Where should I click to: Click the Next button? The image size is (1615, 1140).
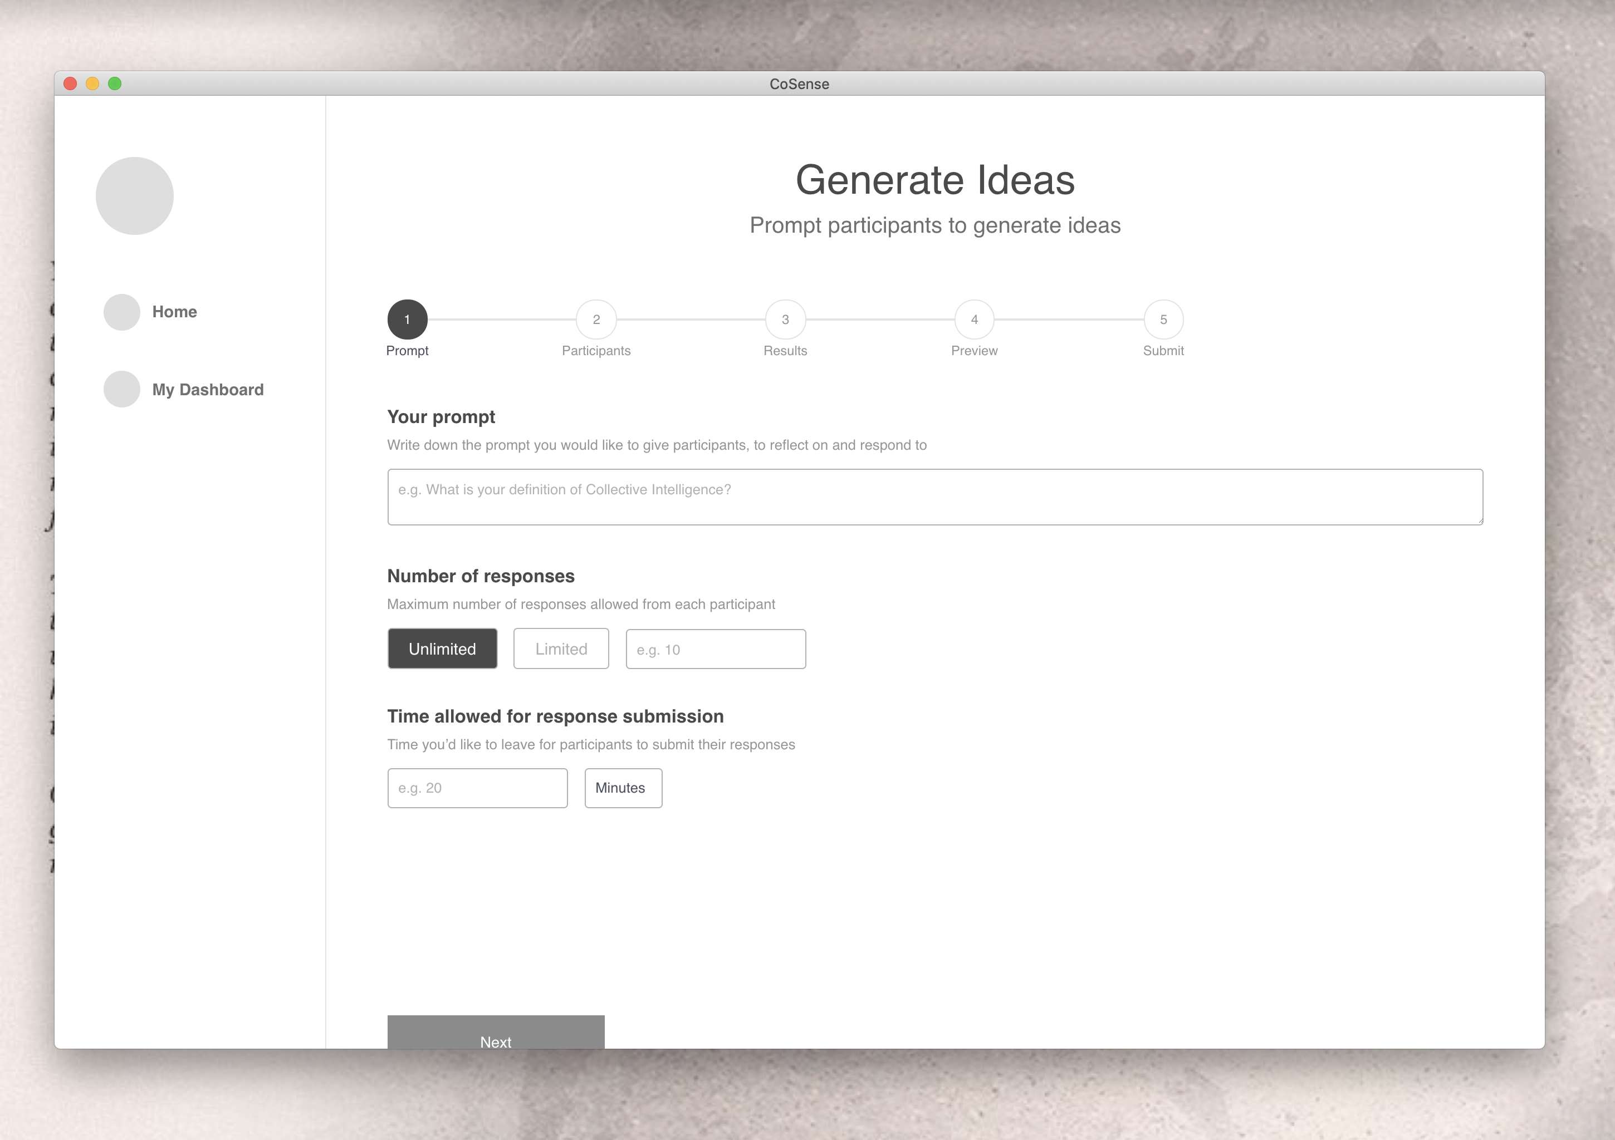496,1043
